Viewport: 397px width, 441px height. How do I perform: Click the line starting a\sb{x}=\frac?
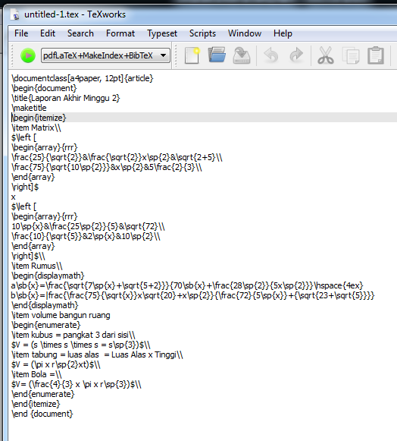click(x=187, y=285)
